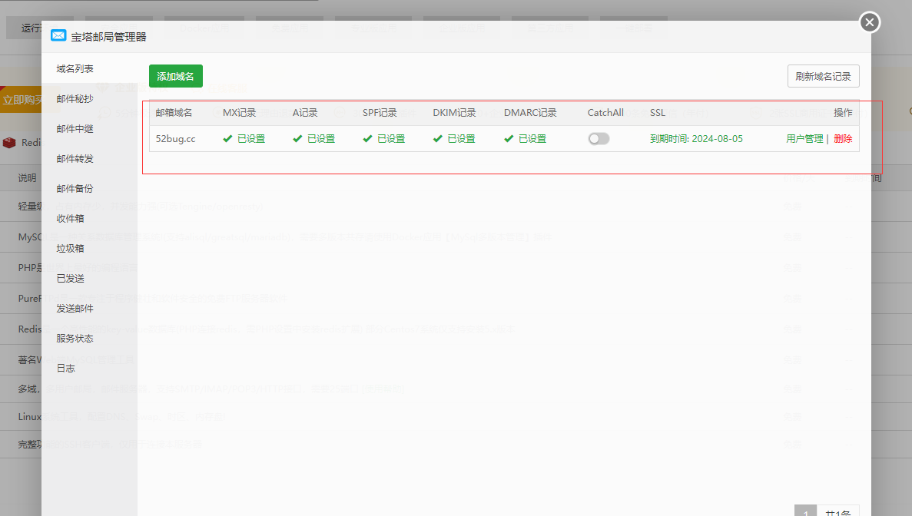The height and width of the screenshot is (516, 912).
Task: Click the 添加域名 button
Action: click(176, 76)
